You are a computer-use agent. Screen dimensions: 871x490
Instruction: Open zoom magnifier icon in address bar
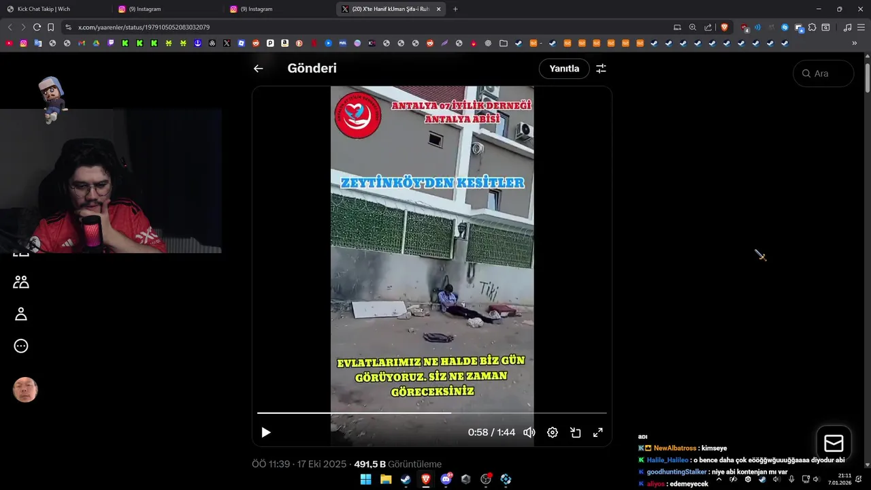(x=693, y=27)
